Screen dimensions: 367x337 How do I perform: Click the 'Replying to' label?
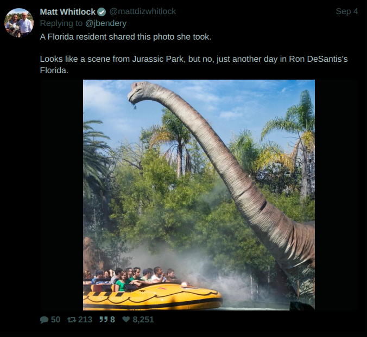(61, 23)
